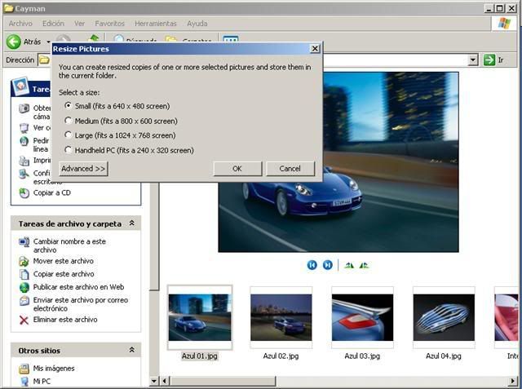Click the Mover este archivo icon
This screenshot has width=522, height=389.
[x=24, y=262]
